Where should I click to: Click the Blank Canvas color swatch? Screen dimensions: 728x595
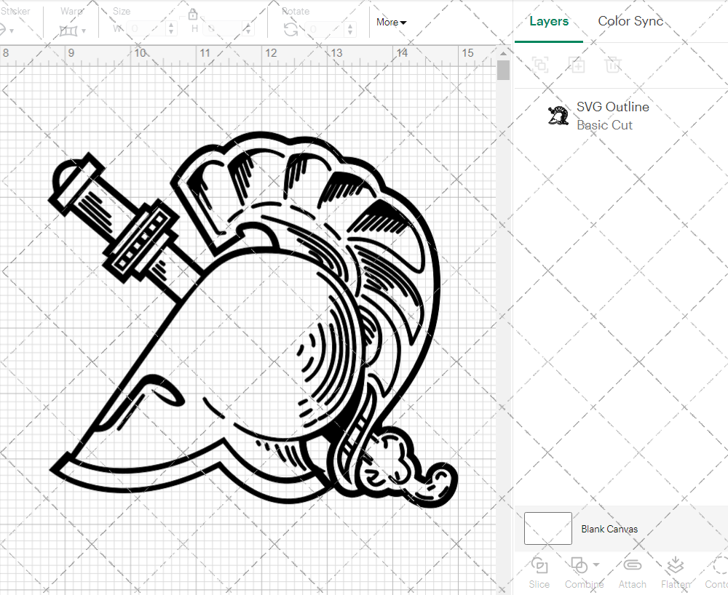[x=547, y=529]
